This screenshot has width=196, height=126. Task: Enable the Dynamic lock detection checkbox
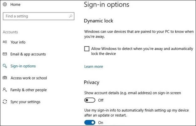click(x=87, y=49)
